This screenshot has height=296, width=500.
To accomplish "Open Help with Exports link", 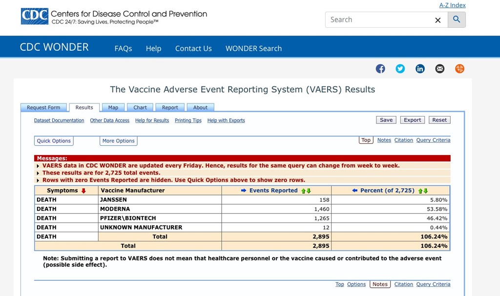I will tap(226, 120).
